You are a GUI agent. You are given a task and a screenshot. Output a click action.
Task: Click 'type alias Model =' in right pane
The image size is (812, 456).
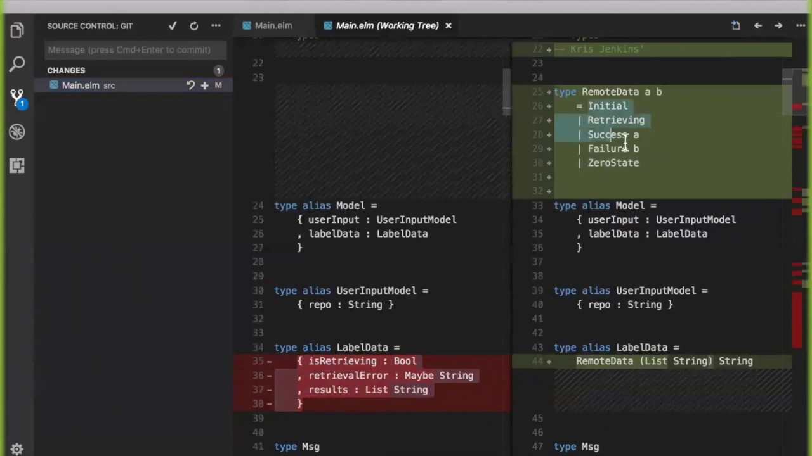click(605, 205)
